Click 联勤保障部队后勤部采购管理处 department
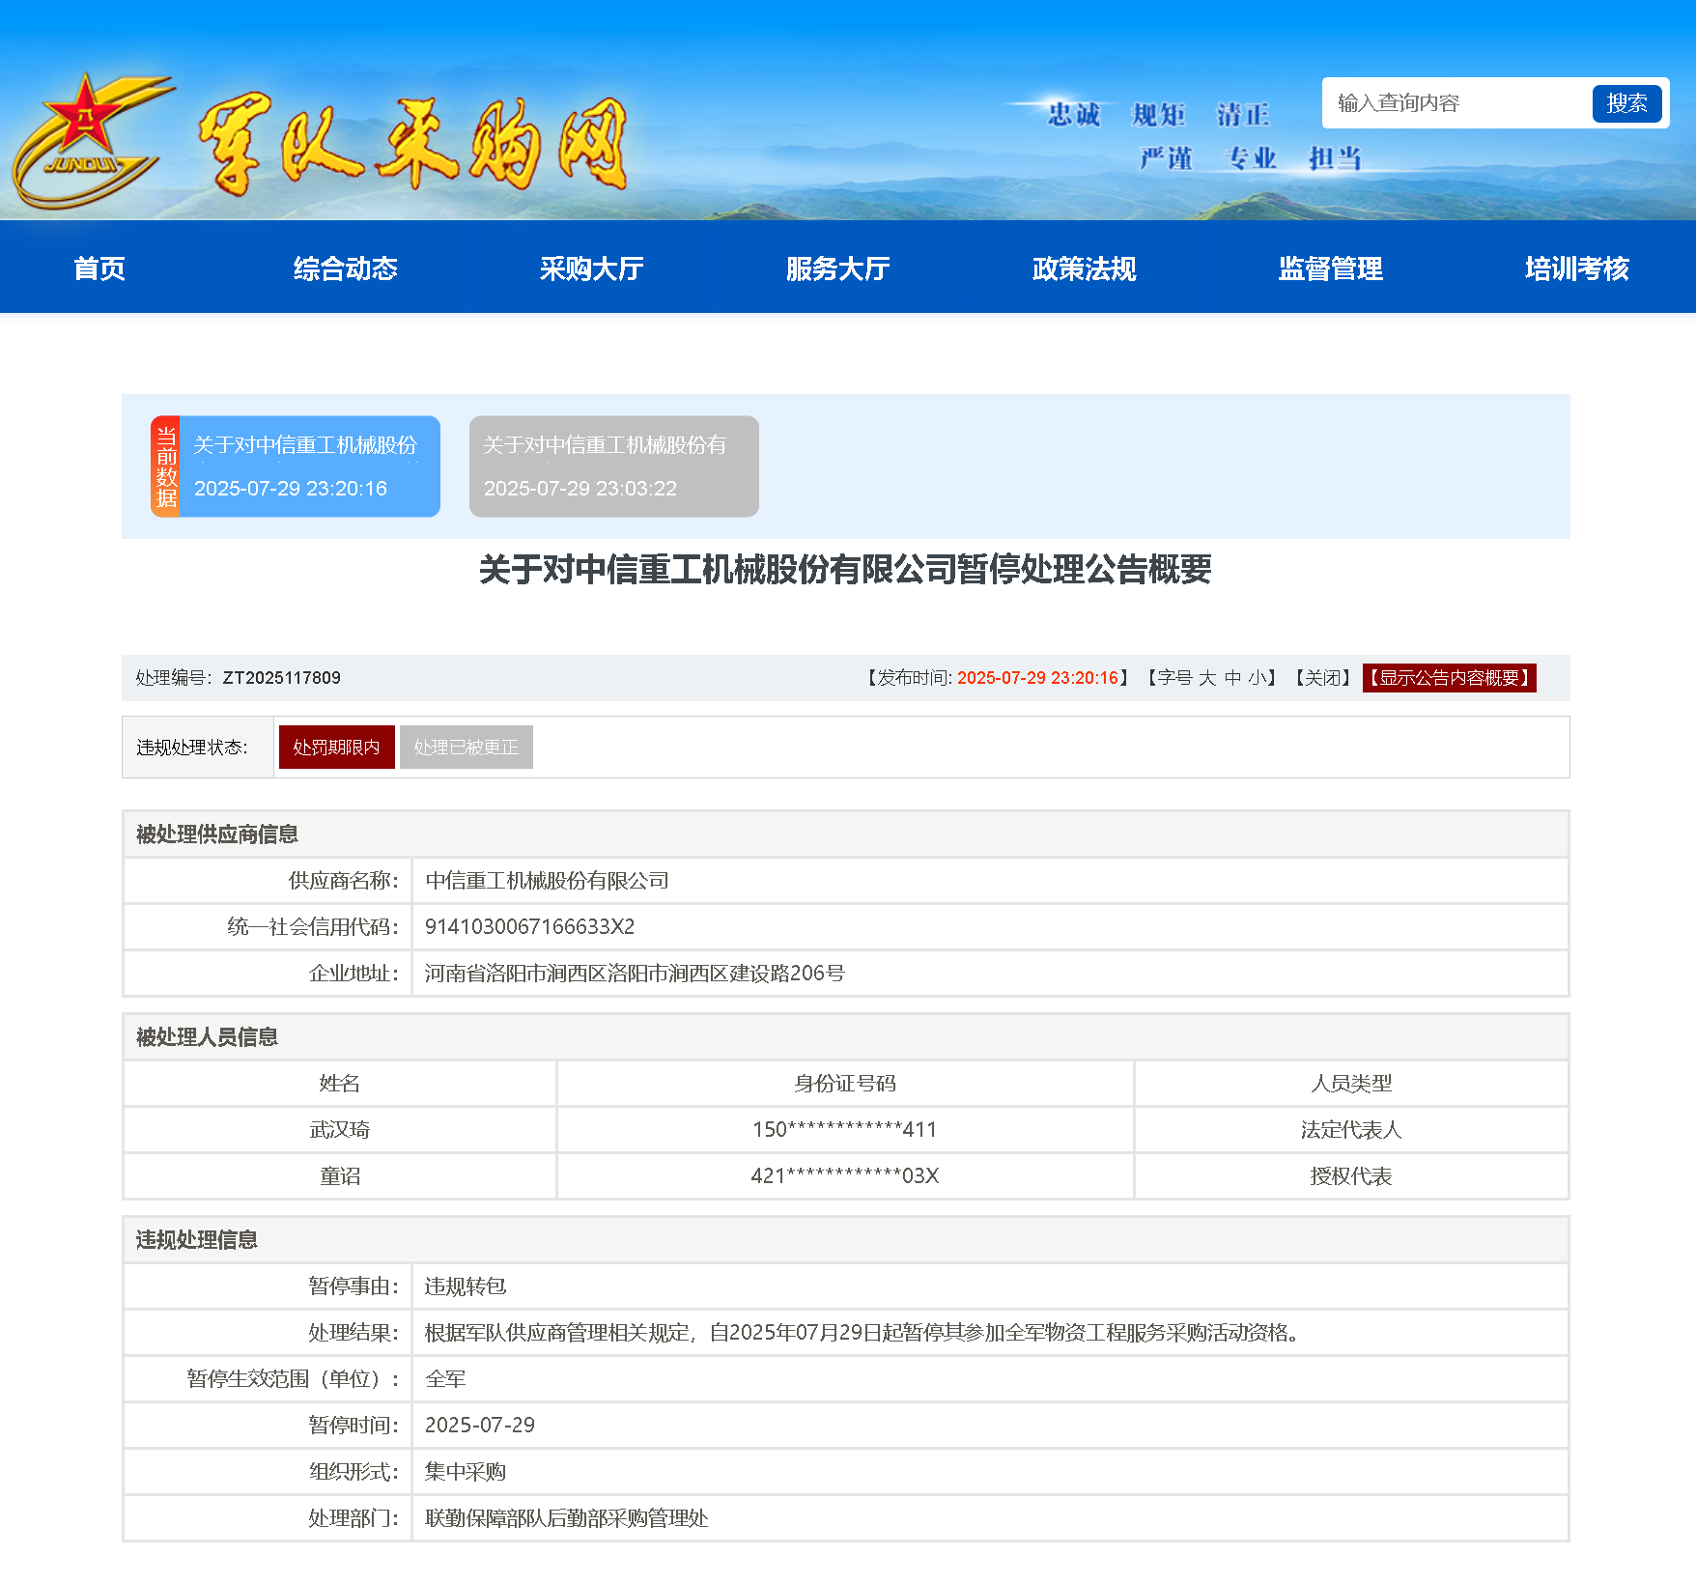 coord(567,1517)
